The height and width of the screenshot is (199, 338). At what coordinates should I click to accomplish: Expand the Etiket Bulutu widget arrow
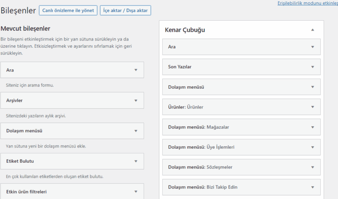click(x=136, y=161)
